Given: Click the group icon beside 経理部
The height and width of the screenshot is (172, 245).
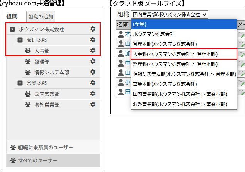Looking at the screenshot, I should 28,62.
